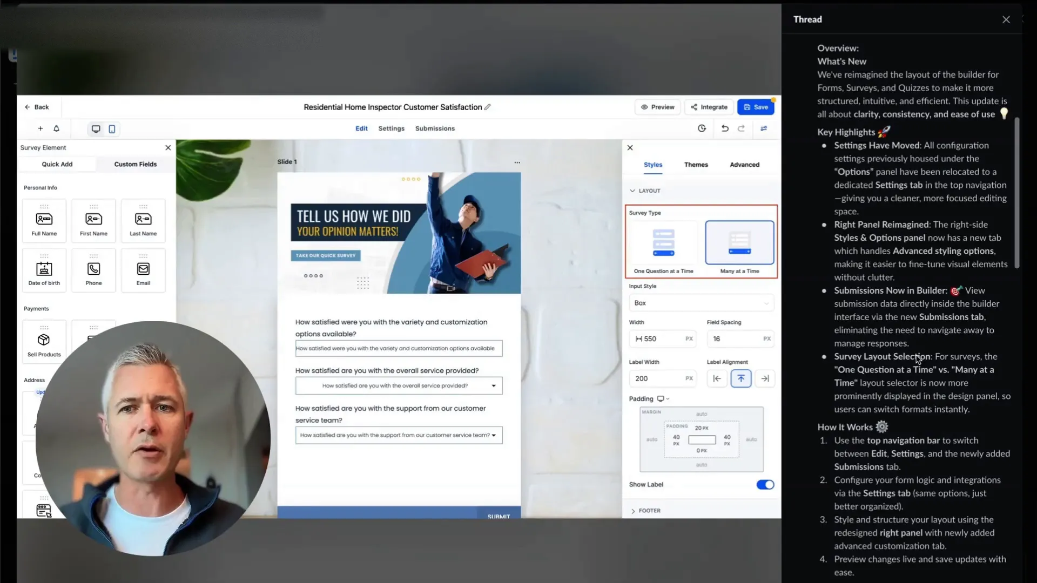Add the Date of birth element
Viewport: 1037px width, 583px height.
[44, 270]
